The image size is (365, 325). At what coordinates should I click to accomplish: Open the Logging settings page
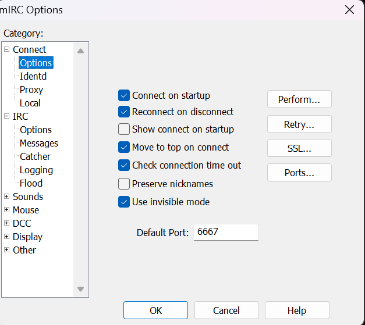coord(36,170)
